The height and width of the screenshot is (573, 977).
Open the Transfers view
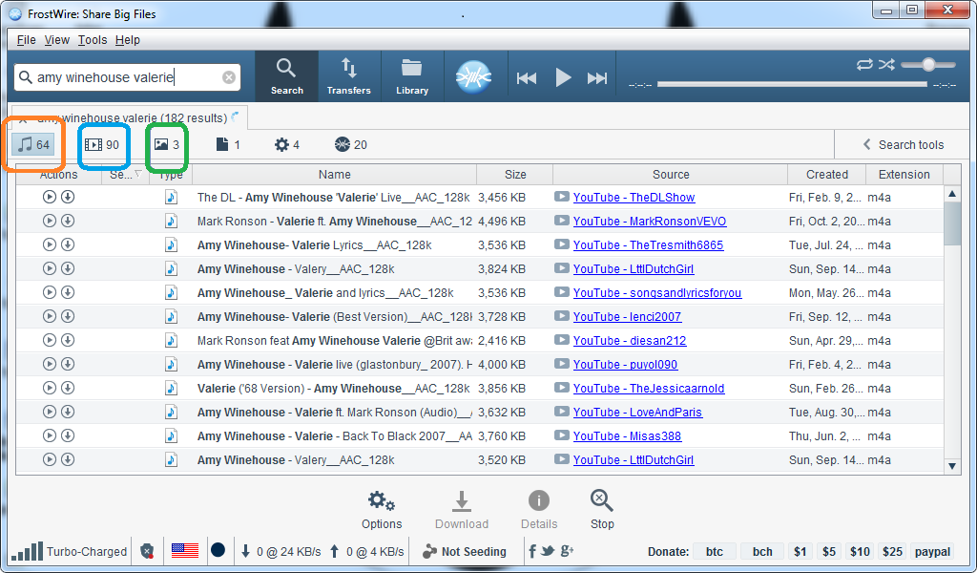[x=349, y=76]
